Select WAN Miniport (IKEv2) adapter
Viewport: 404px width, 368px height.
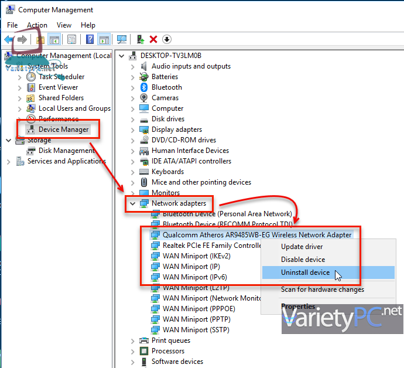[197, 256]
